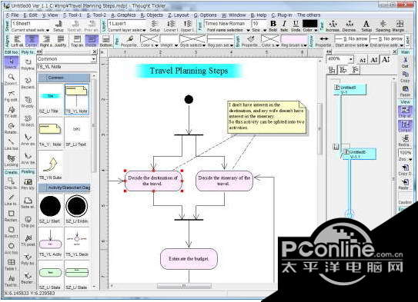
Task: Toggle Right align
Action: coord(46,41)
